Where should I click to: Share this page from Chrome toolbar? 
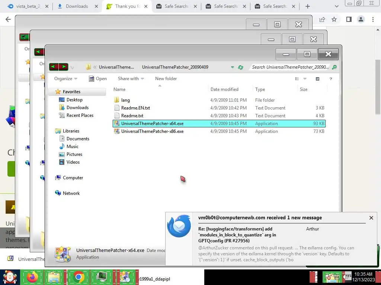[322, 19]
